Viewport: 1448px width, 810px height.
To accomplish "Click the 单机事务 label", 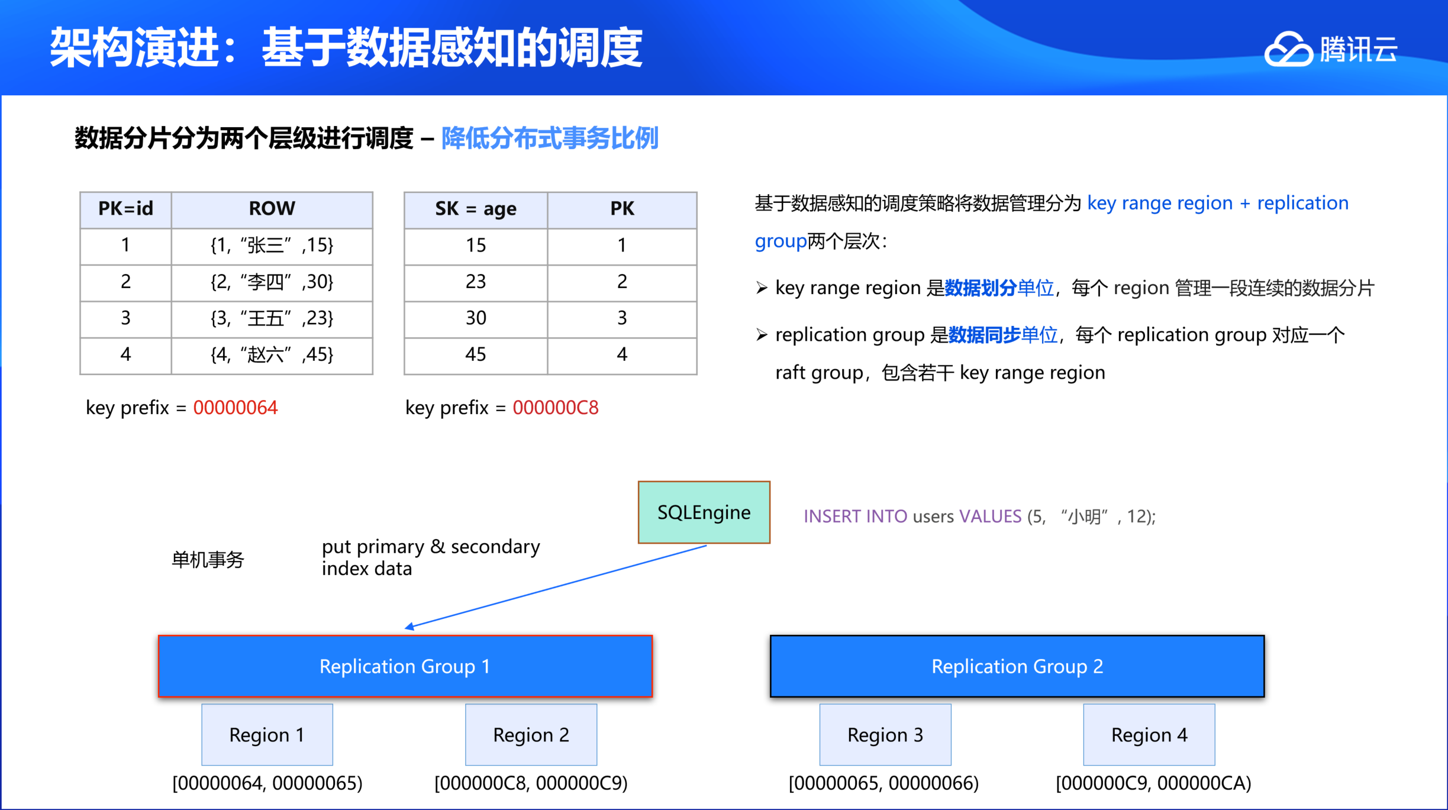I will pyautogui.click(x=208, y=559).
